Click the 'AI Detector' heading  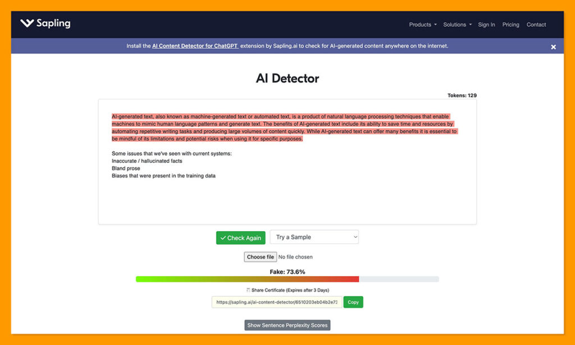(287, 79)
